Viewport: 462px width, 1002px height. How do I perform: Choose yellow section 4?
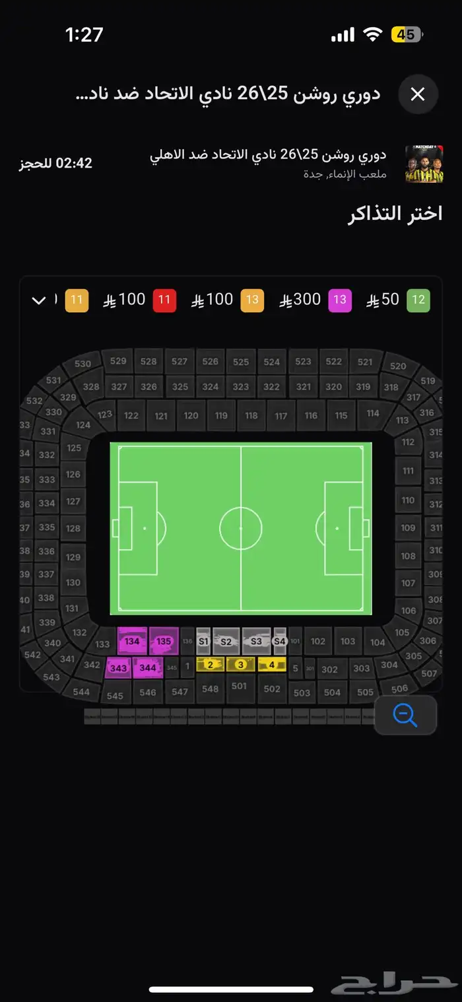click(x=271, y=665)
